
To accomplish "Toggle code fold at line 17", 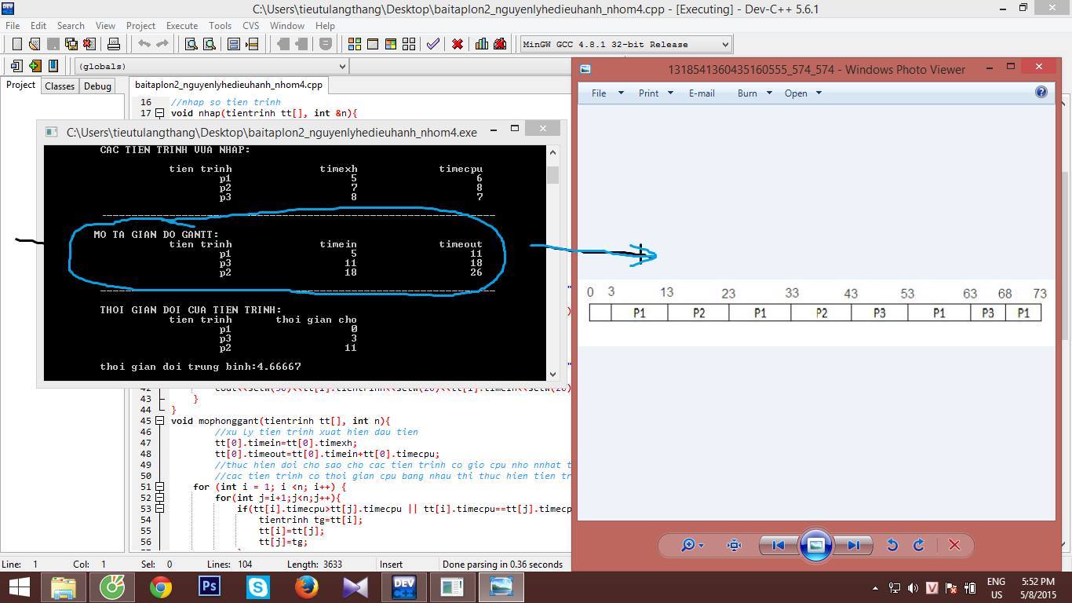I will pos(159,113).
